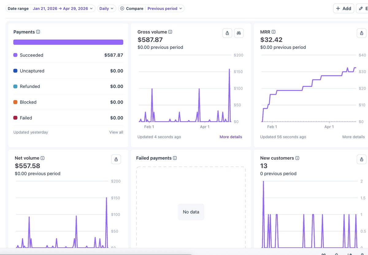This screenshot has width=368, height=255.
Task: Click the Uncaptured blue color swatch
Action: 15,71
